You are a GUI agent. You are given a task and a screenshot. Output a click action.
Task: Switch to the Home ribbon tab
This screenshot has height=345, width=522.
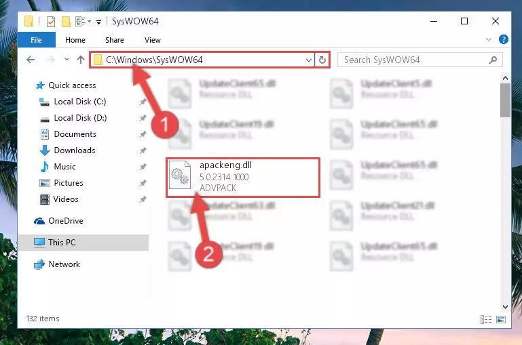tap(75, 40)
